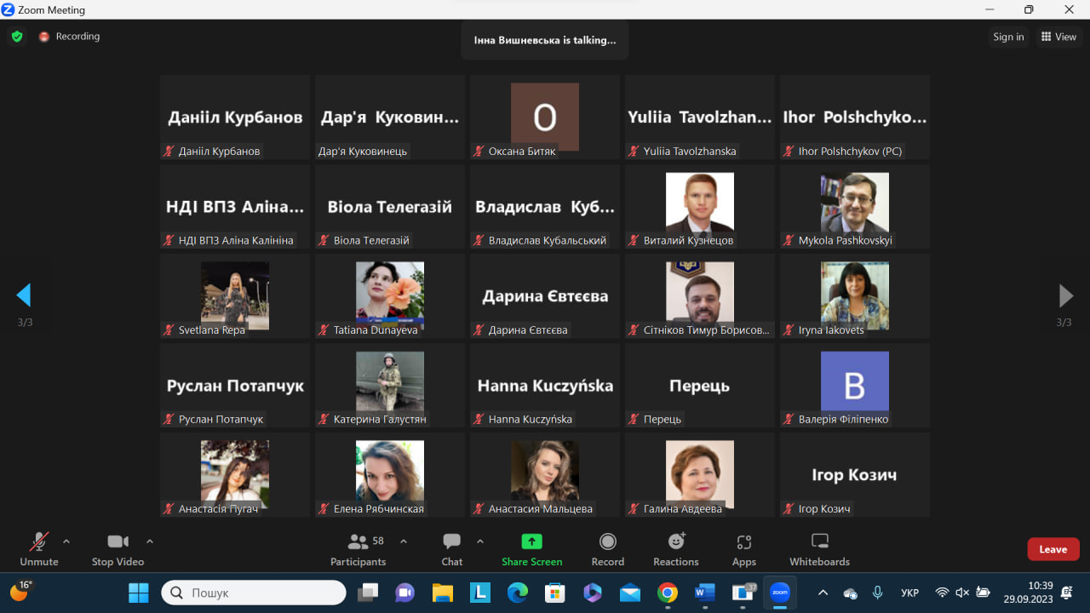The width and height of the screenshot is (1090, 613).
Task: Expand the arrow next to Participants
Action: pyautogui.click(x=404, y=541)
